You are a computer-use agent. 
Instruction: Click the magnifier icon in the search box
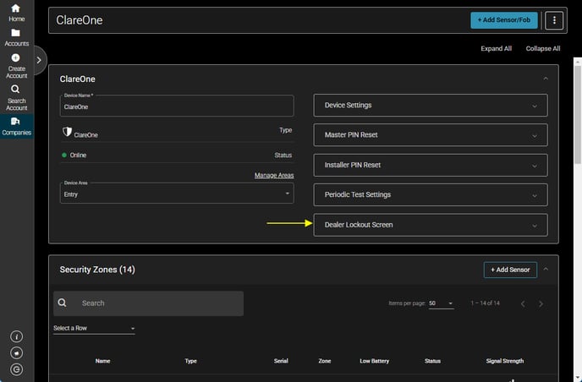coord(62,303)
